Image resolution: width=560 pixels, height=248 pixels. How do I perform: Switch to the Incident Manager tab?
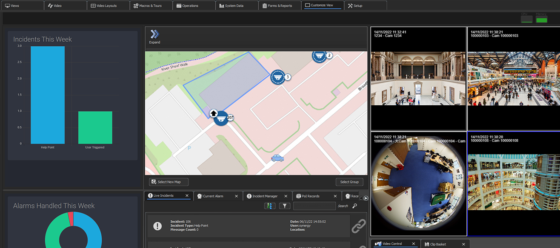[x=267, y=196]
